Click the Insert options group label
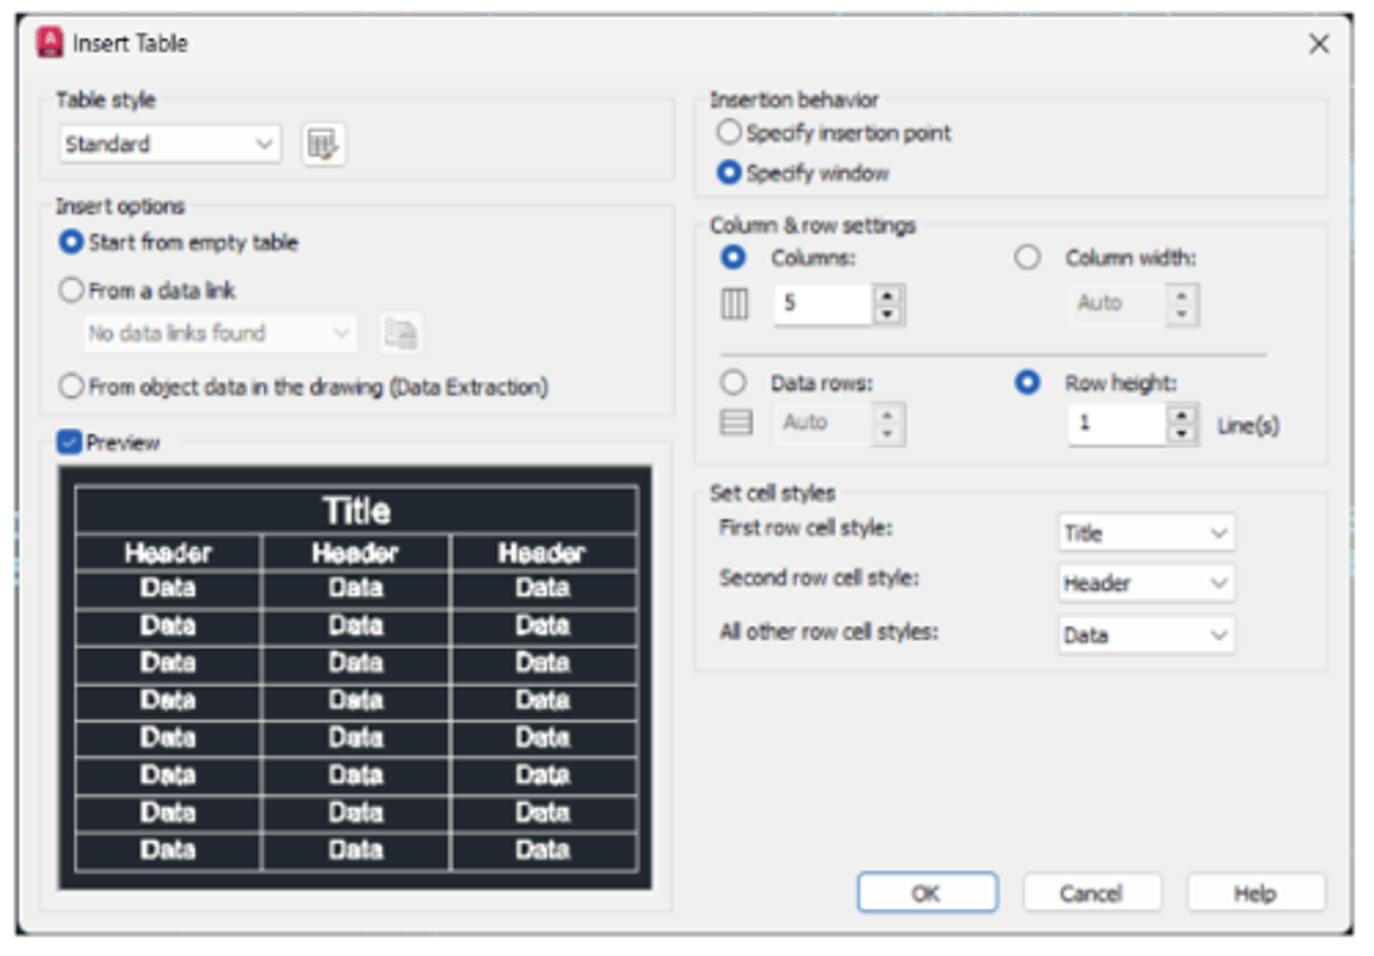This screenshot has width=1374, height=956. pos(119,206)
